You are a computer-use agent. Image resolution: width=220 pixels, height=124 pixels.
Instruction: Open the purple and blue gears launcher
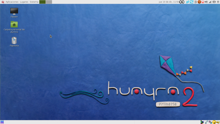210,122
